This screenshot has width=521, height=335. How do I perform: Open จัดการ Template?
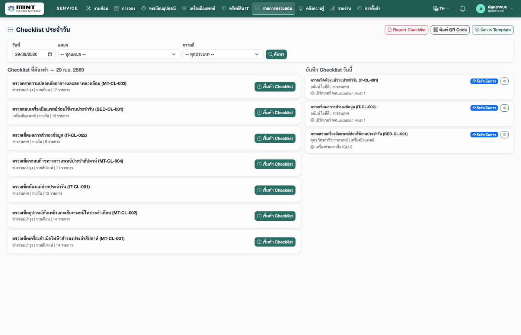tap(493, 30)
